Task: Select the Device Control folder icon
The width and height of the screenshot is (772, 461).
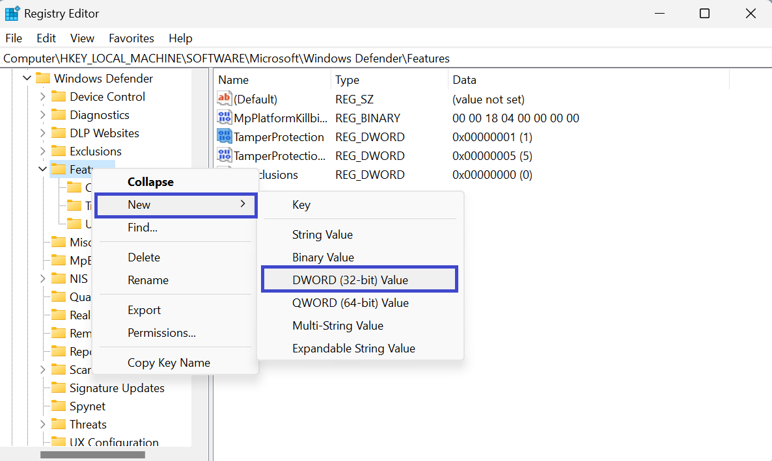Action: point(59,97)
